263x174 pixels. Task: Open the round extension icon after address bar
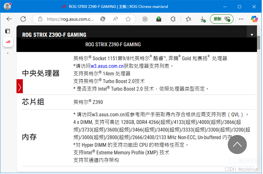click(145, 19)
